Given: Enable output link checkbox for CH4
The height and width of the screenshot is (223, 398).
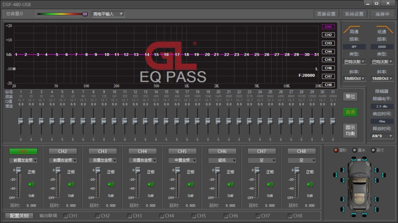Looking at the screenshot, I should click(162, 216).
